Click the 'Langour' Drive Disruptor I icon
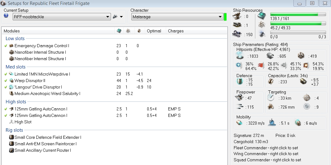 11,87
